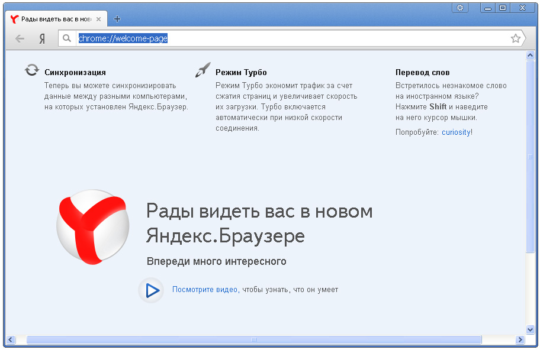
Task: Click the 'Синхронизация' heading
Action: click(75, 73)
